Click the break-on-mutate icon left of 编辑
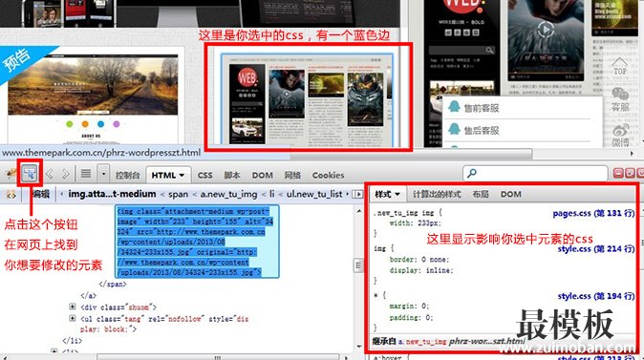 (11, 194)
